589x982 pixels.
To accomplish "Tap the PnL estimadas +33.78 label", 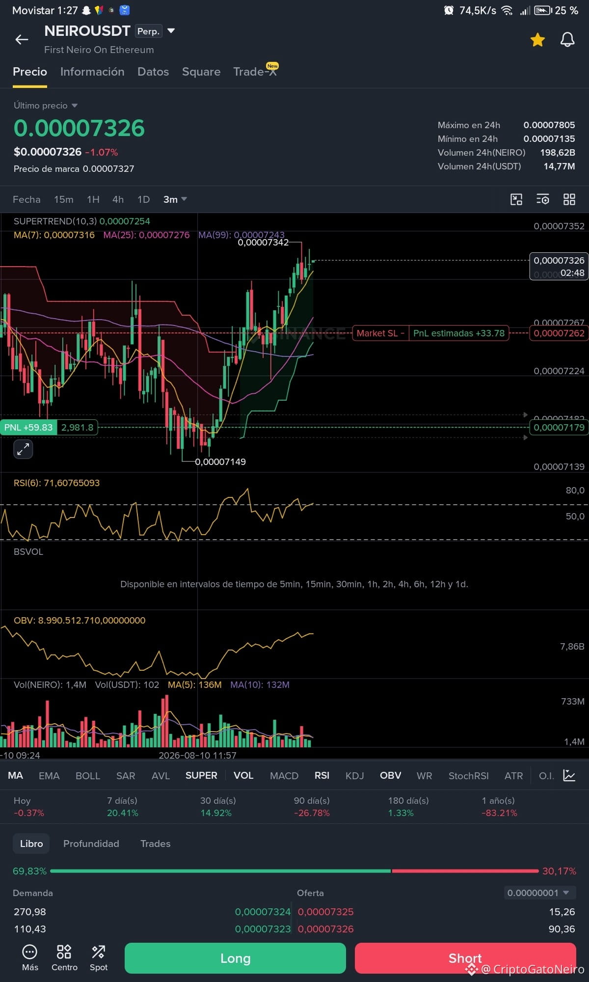I will (x=459, y=333).
